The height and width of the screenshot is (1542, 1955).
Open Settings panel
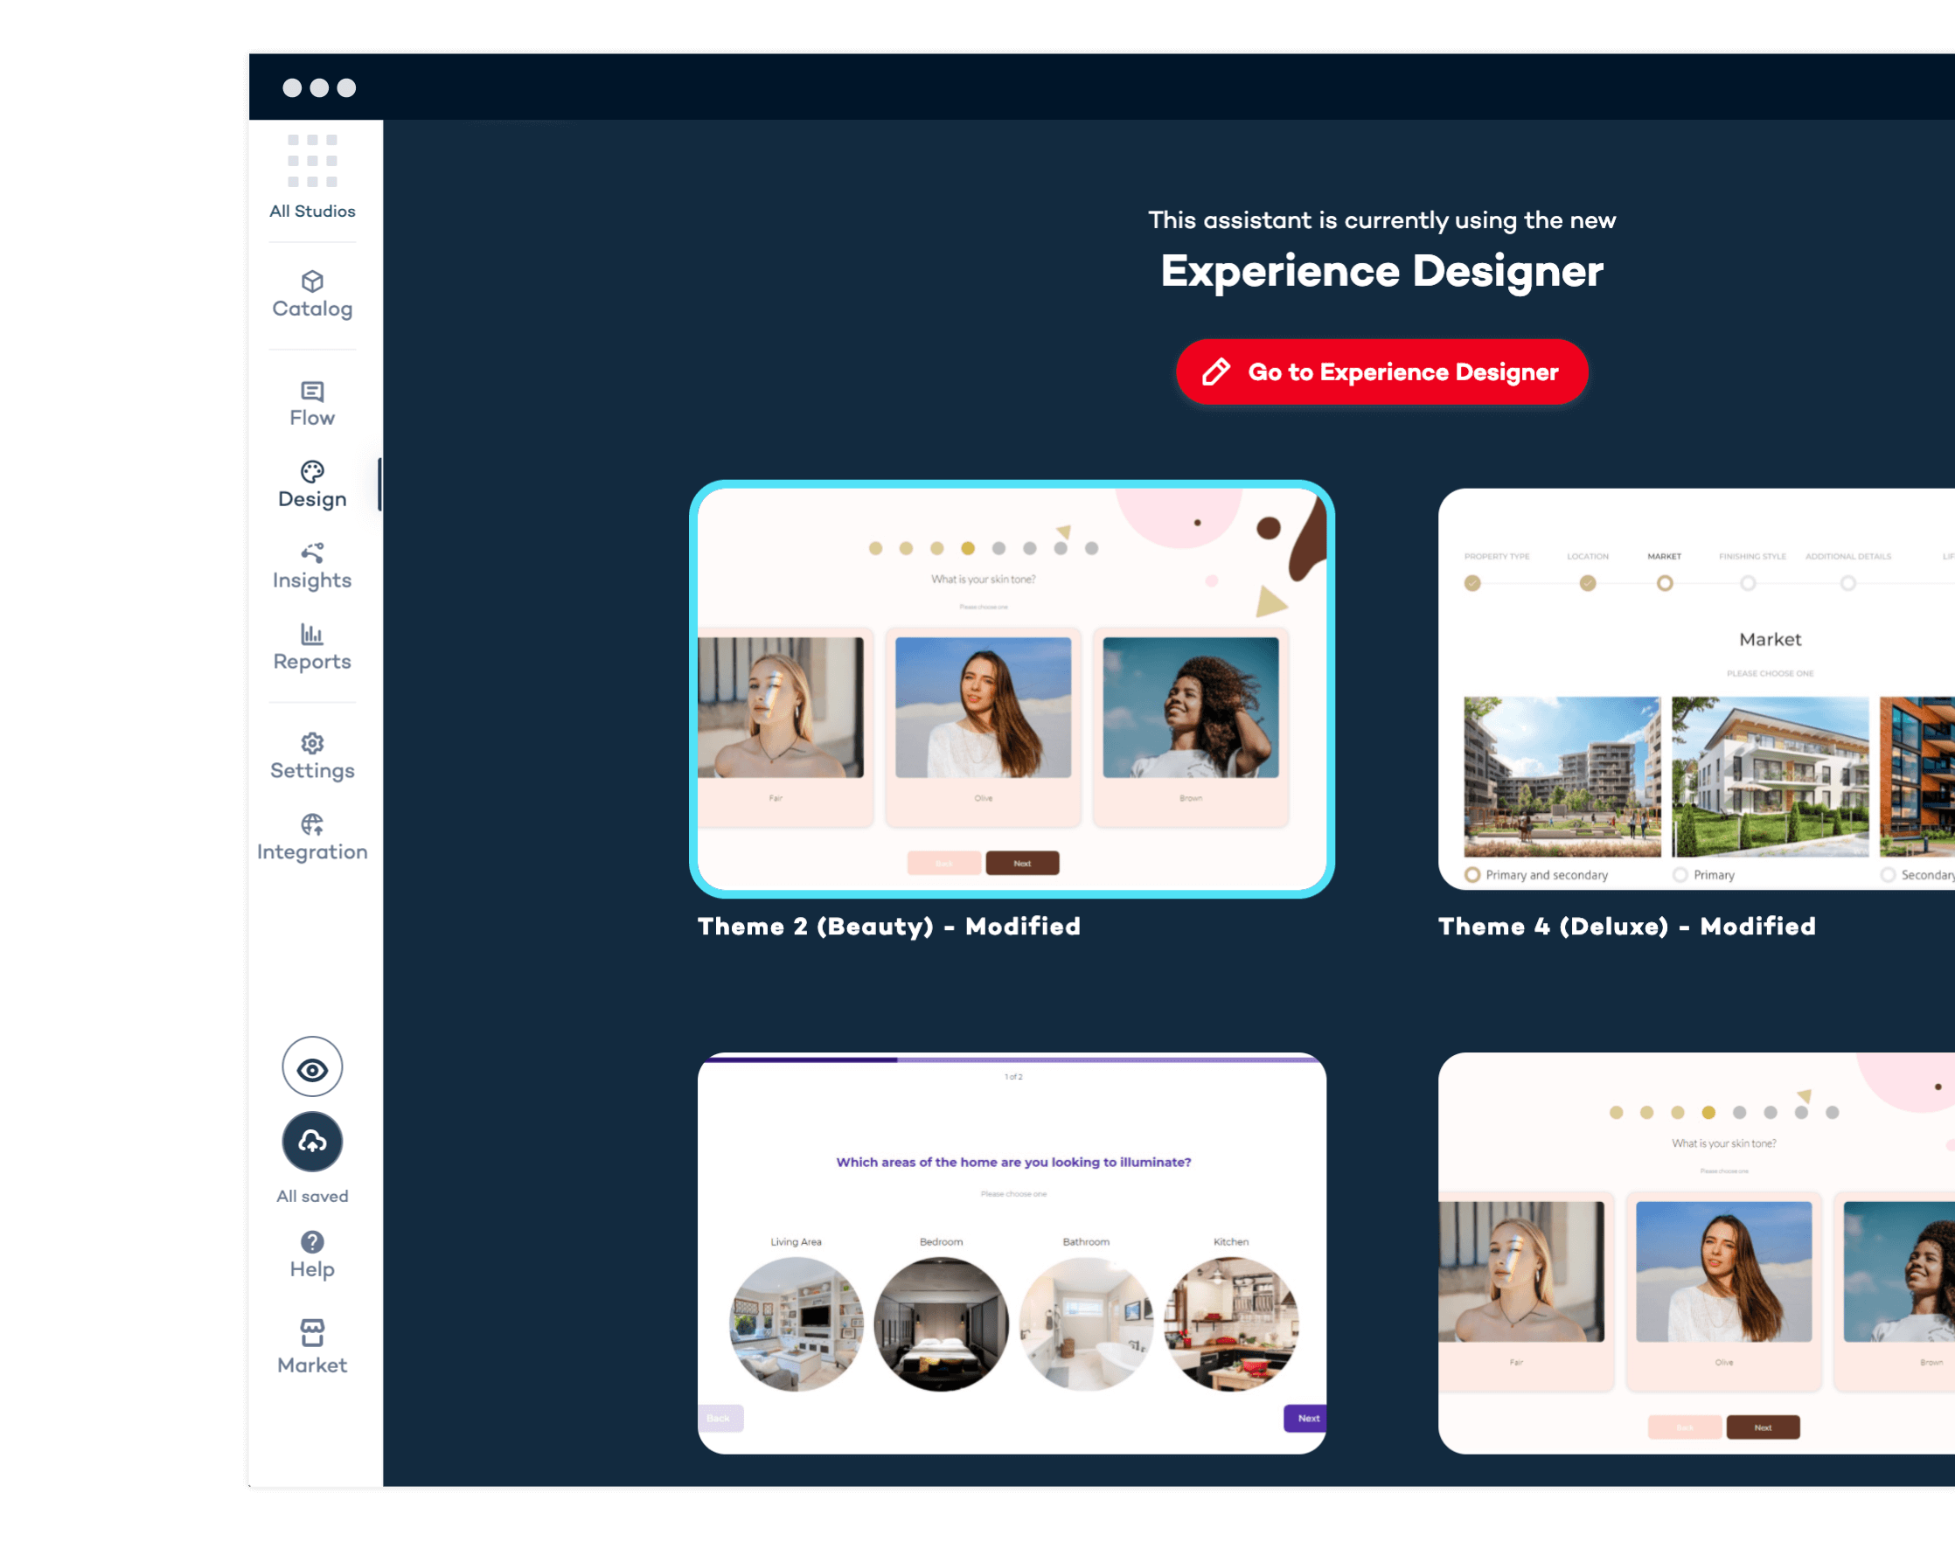[313, 755]
